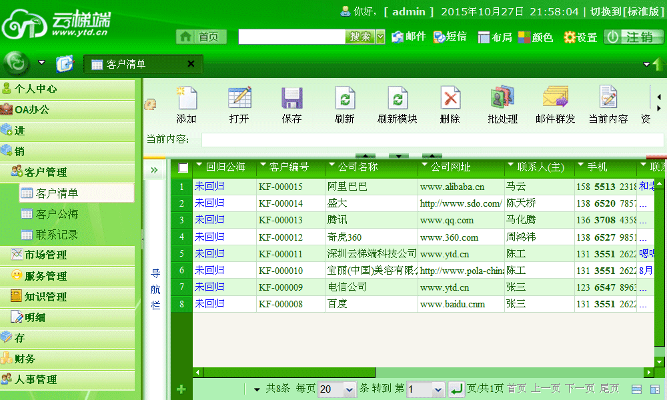Click the 搜索 search button

[x=360, y=37]
